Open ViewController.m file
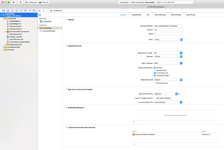The width and height of the screenshot is (224, 150). (x=16, y=29)
